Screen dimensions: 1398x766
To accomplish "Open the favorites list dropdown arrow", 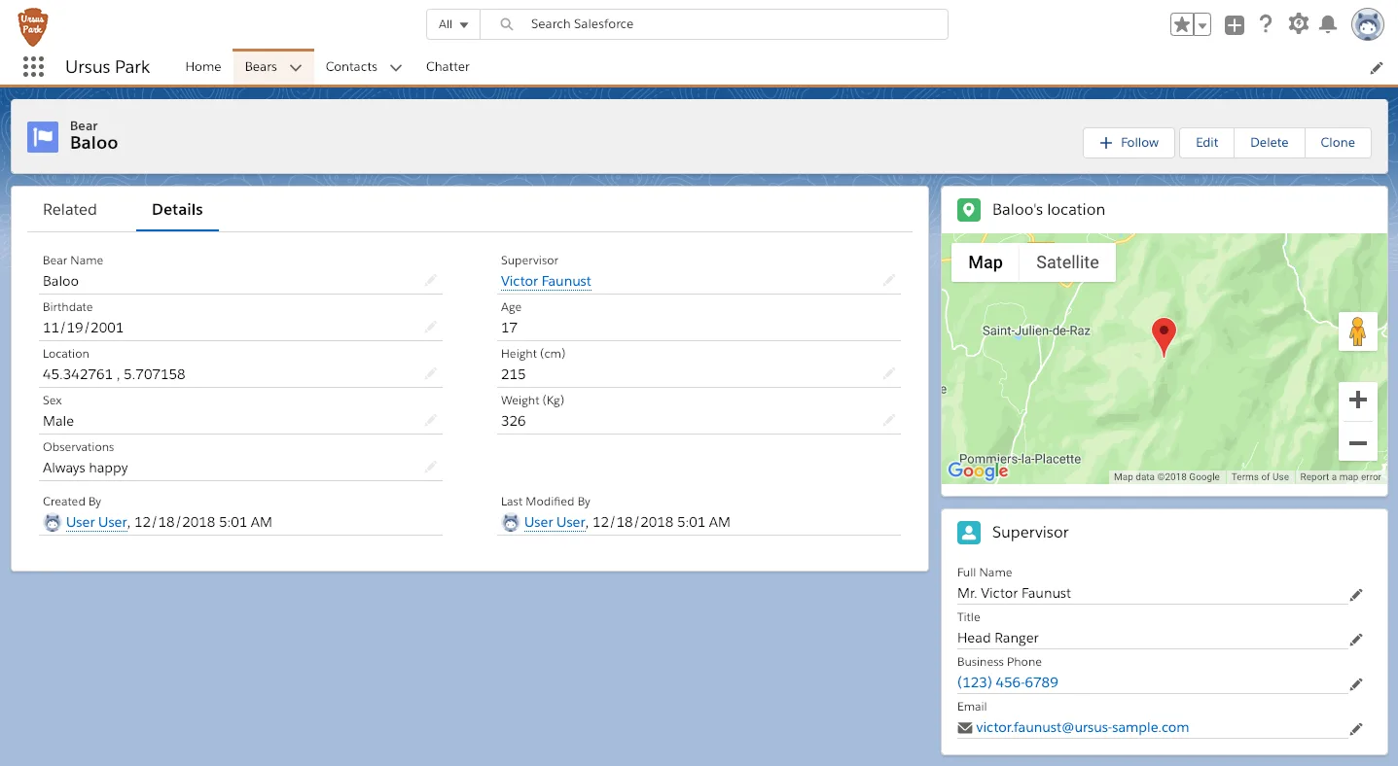I will (x=1202, y=25).
